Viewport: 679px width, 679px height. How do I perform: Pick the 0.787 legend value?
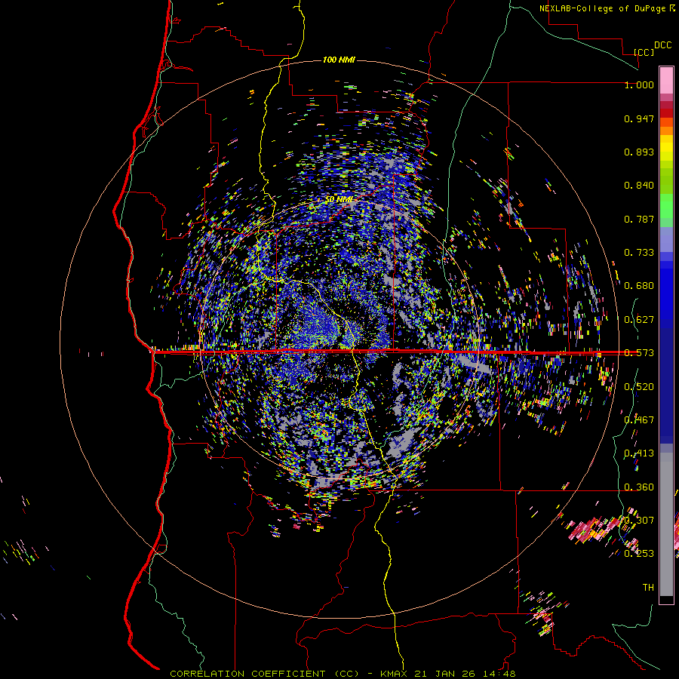(639, 219)
